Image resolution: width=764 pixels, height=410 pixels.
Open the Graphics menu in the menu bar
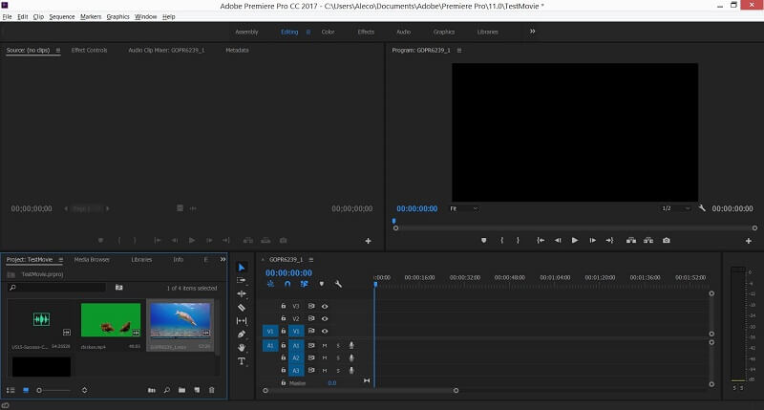tap(117, 16)
